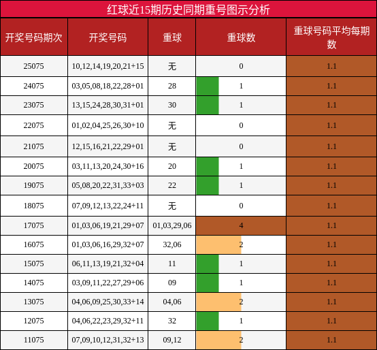
Task: Click repeated ball 30 in row 23075
Action: (172, 105)
